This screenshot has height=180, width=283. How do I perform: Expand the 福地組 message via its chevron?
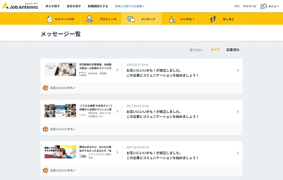pyautogui.click(x=238, y=70)
